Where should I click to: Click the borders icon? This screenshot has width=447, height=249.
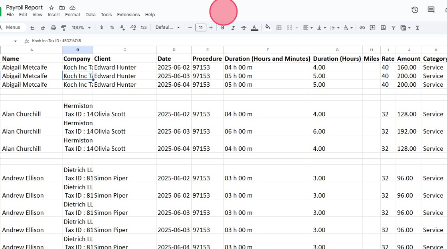click(279, 28)
